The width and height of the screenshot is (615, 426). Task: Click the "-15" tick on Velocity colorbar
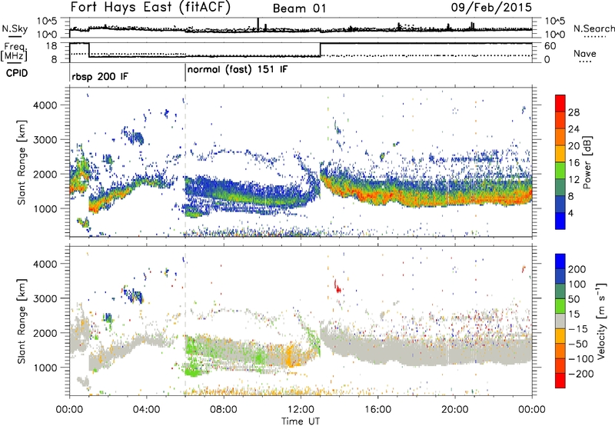pyautogui.click(x=577, y=328)
